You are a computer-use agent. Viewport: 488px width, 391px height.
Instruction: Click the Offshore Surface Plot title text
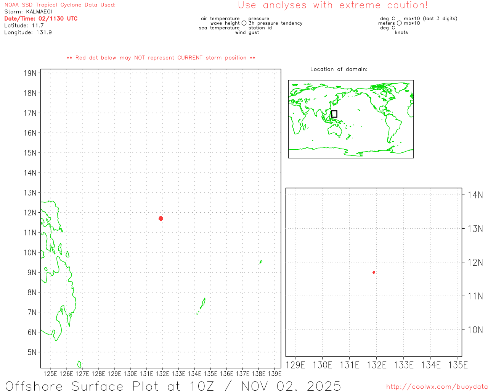pyautogui.click(x=173, y=386)
